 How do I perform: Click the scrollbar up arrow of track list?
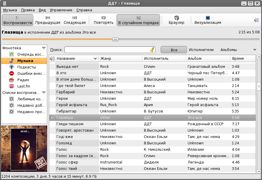click(259, 57)
